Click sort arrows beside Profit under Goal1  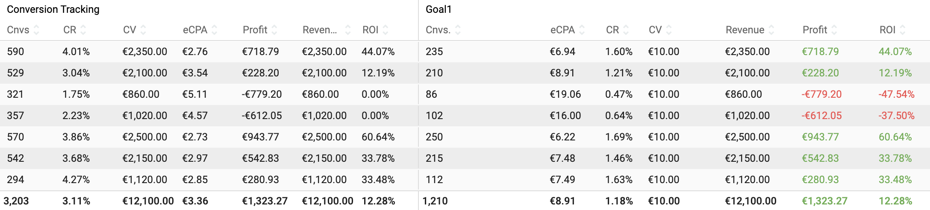(834, 30)
